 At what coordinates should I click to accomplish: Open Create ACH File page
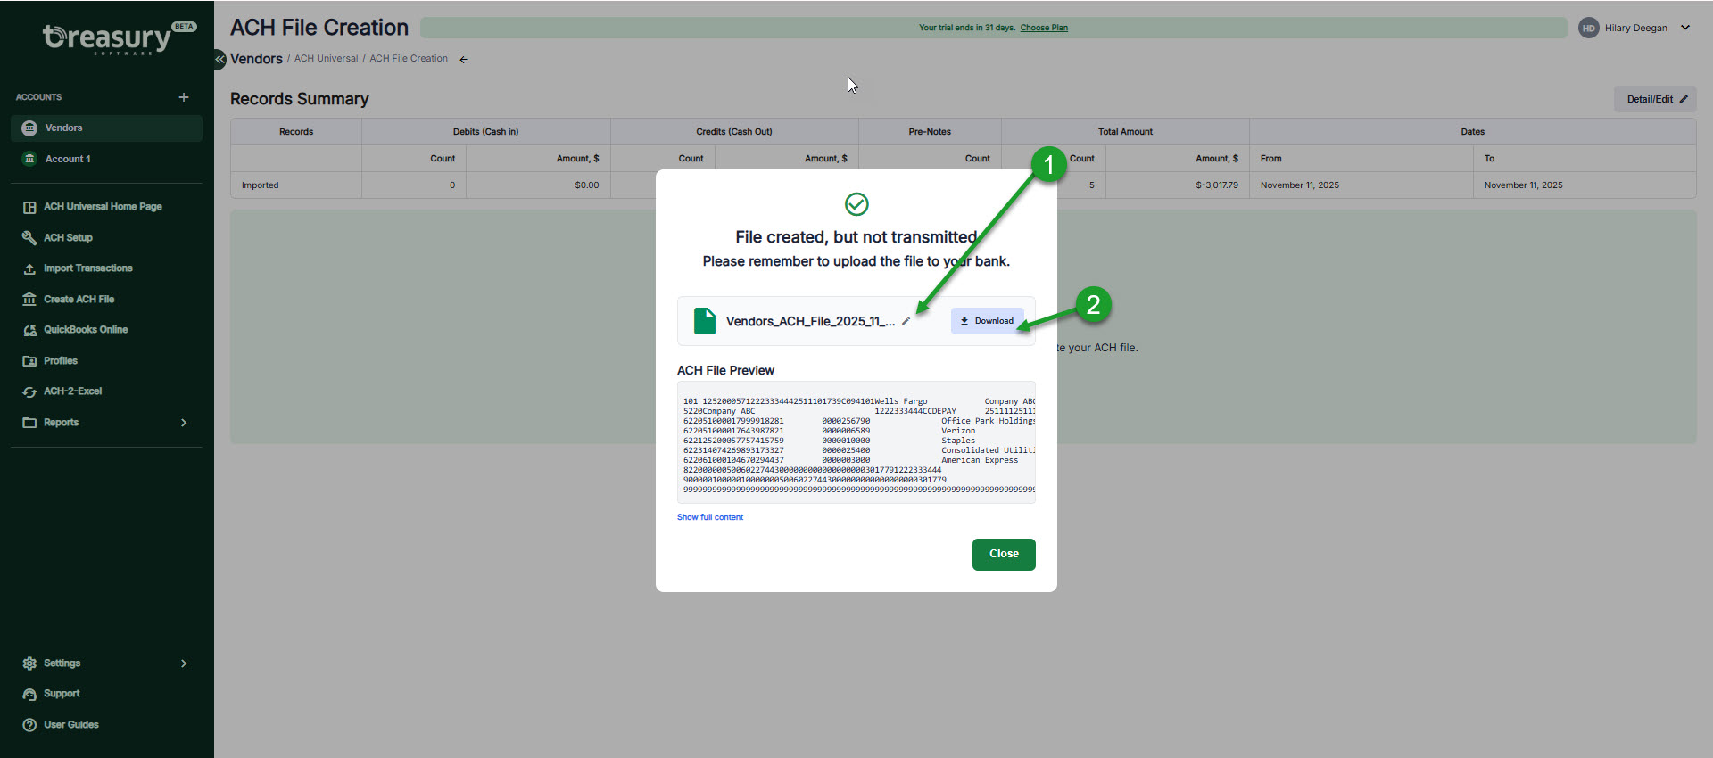[x=79, y=300]
